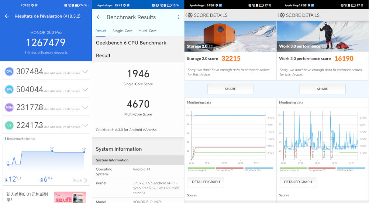This screenshot has height=203, width=369.
Task: Tap the thermometer temperature icon showing 12°C
Action: coord(6,180)
